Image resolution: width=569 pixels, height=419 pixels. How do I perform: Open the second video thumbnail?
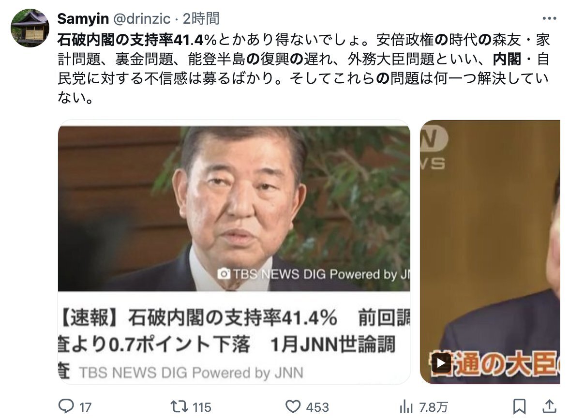[x=490, y=252]
